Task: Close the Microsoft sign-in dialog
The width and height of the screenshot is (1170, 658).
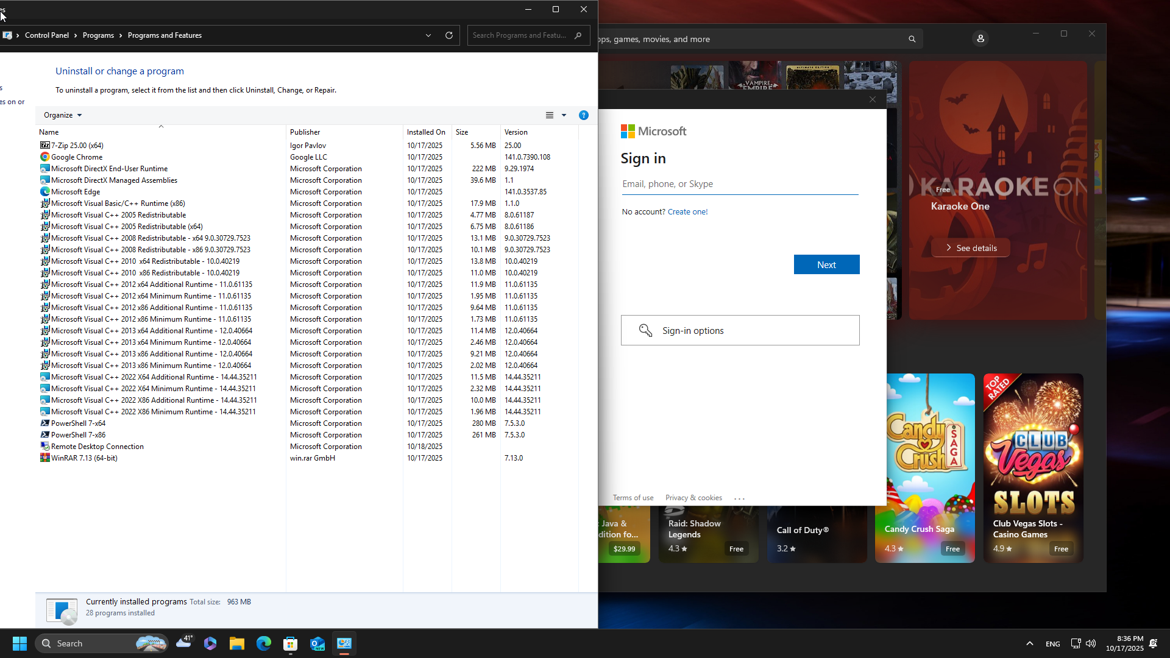Action: 873,99
